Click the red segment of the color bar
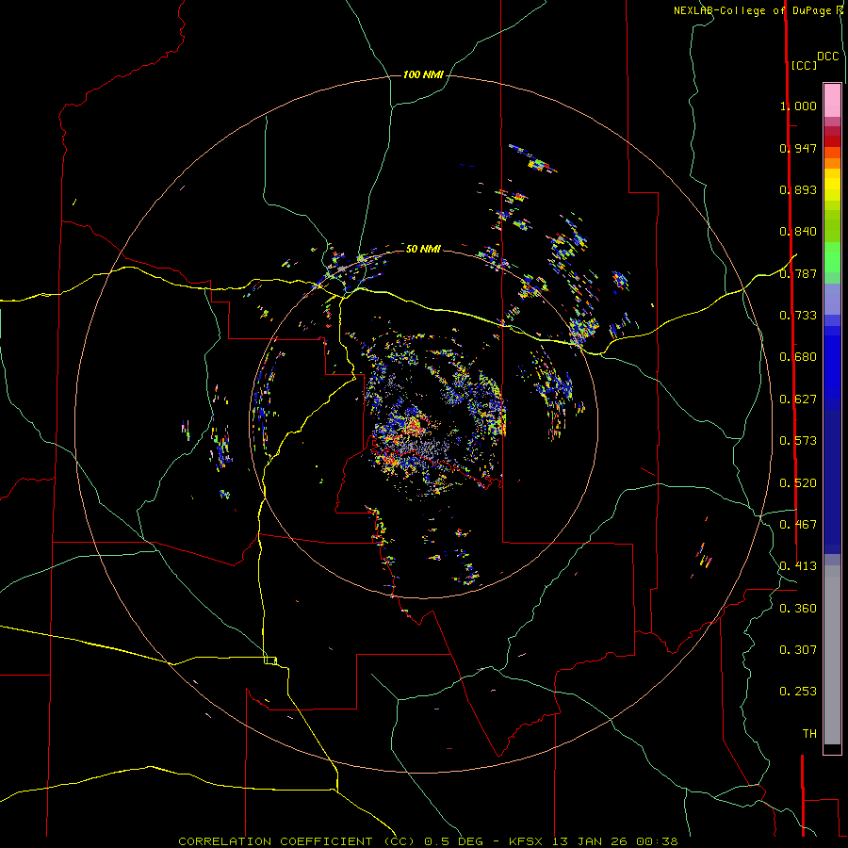Image resolution: width=848 pixels, height=848 pixels. coord(832,141)
